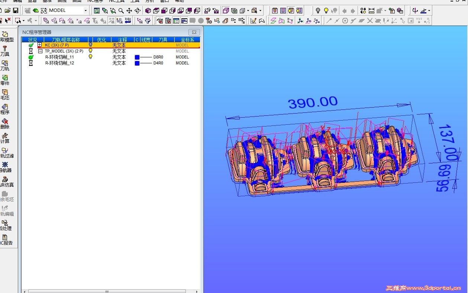The image size is (468, 293).
Task: Open dropdown arrow beside the selection box tool
Action: click(x=24, y=20)
